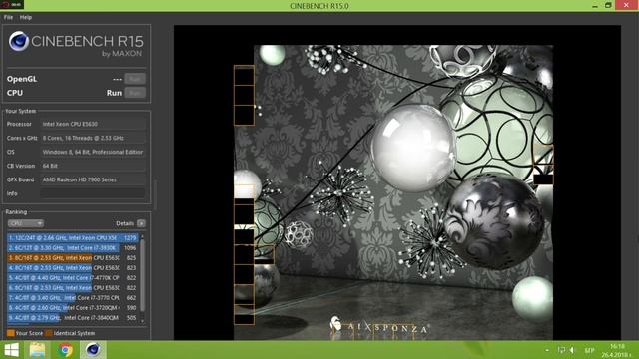Screen dimensions: 639x359
Task: Select ranking row 8 Intel Core i7-3720QM
Action: [73, 308]
